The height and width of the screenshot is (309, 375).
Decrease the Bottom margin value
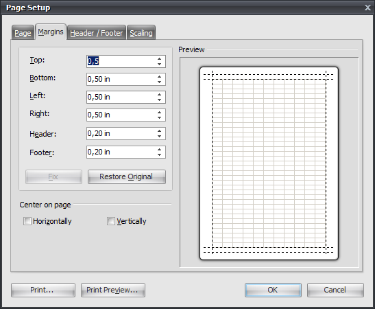point(160,82)
